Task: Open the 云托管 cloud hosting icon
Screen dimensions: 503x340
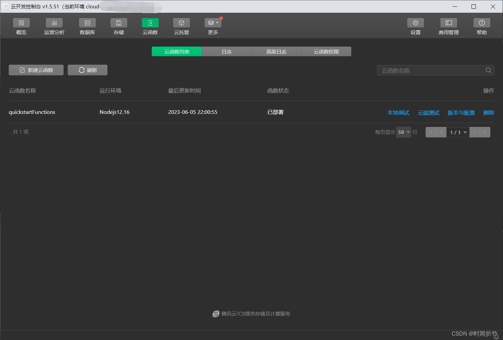Action: 182,23
